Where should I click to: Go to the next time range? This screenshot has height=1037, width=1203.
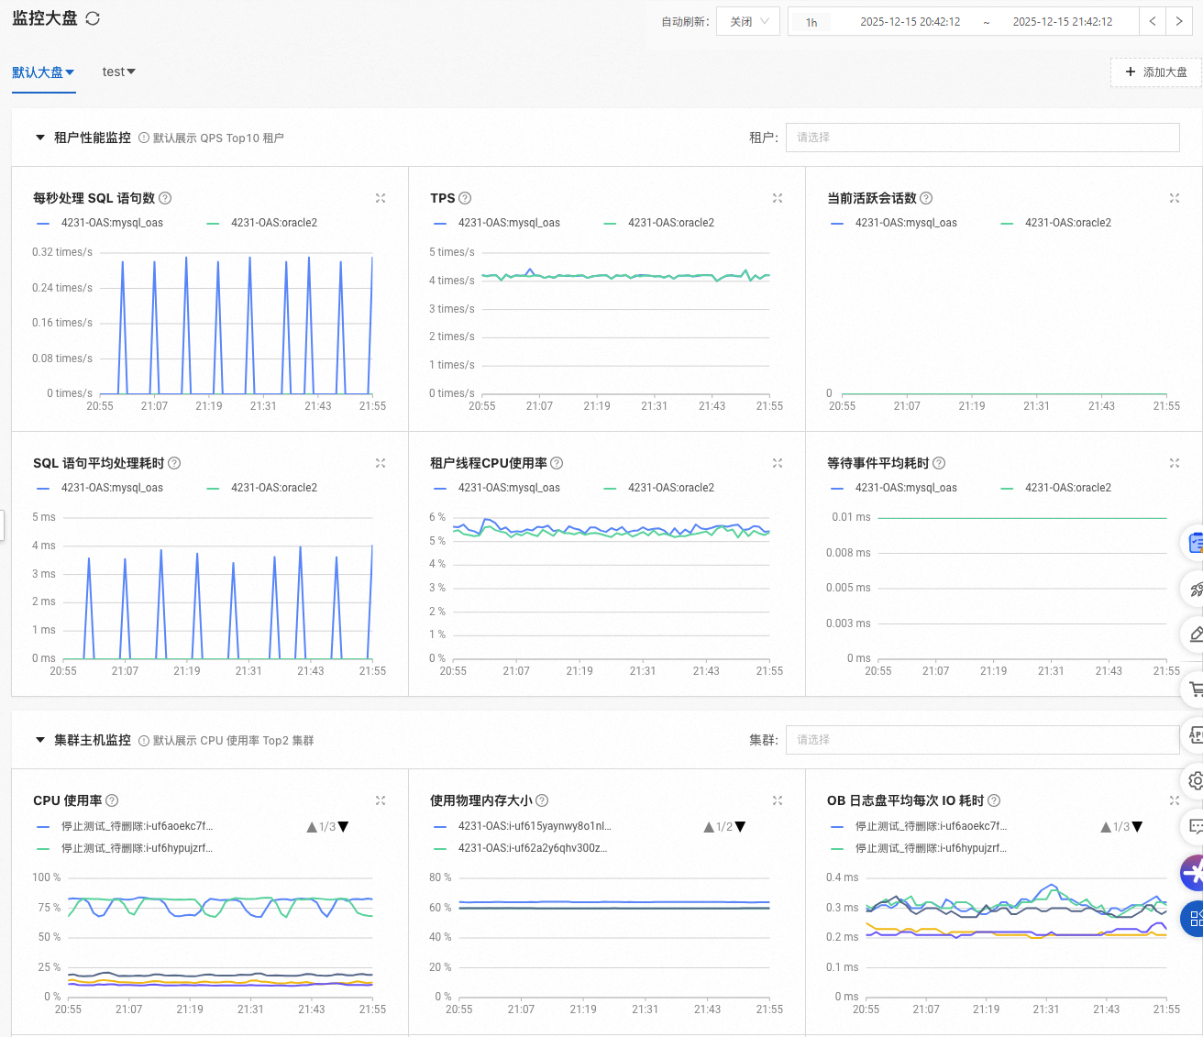point(1179,21)
